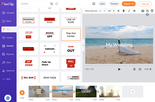Click the Preview button
Image resolution: width=155 pixels, height=102 pixels.
tap(114, 4)
